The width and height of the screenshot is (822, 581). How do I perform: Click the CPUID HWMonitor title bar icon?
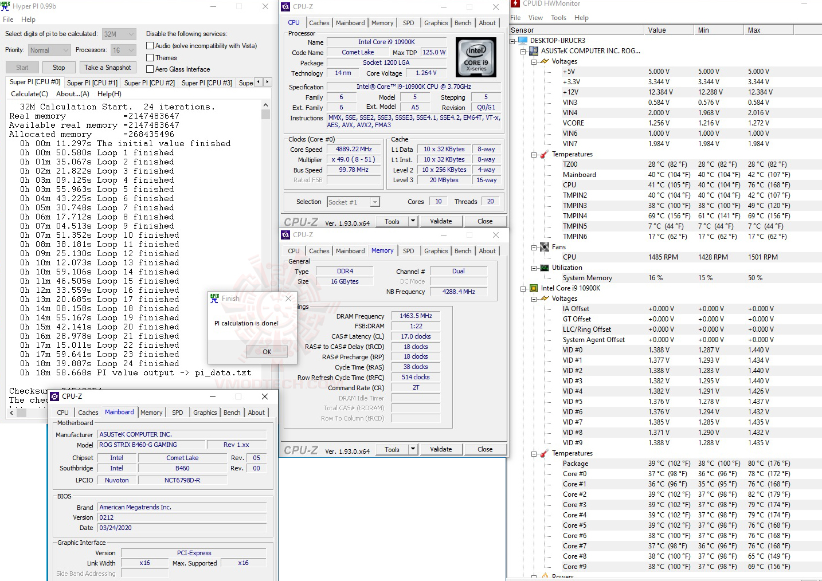pyautogui.click(x=515, y=3)
